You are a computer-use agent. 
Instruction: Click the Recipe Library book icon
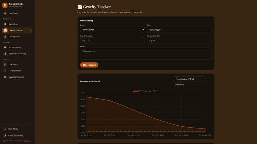click(x=5, y=47)
